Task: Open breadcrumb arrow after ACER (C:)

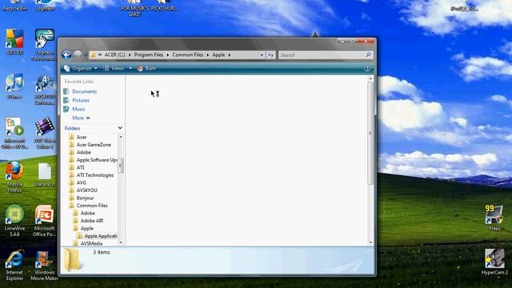Action: click(130, 55)
